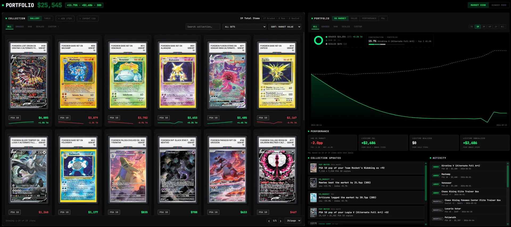Click PSA 10 grade badge on Giratina V card

click(15, 118)
